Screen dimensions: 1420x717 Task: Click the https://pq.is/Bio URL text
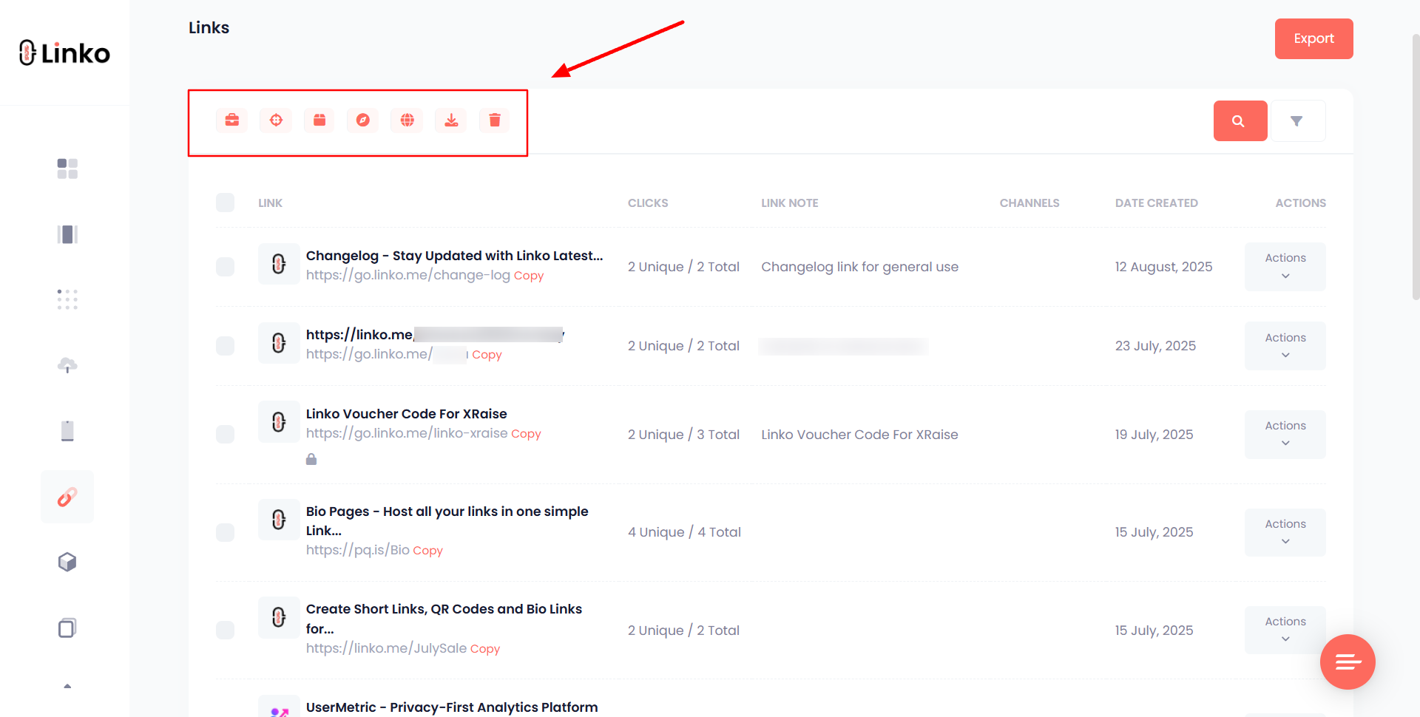coord(358,550)
